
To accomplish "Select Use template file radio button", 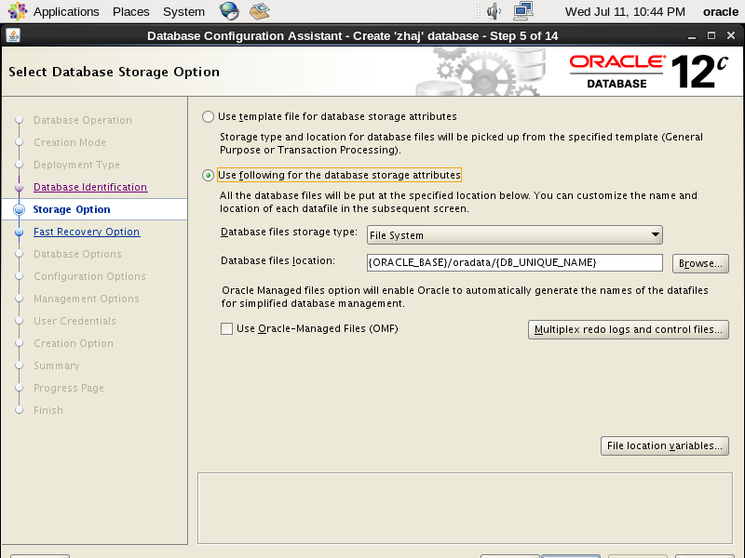I will click(x=208, y=117).
